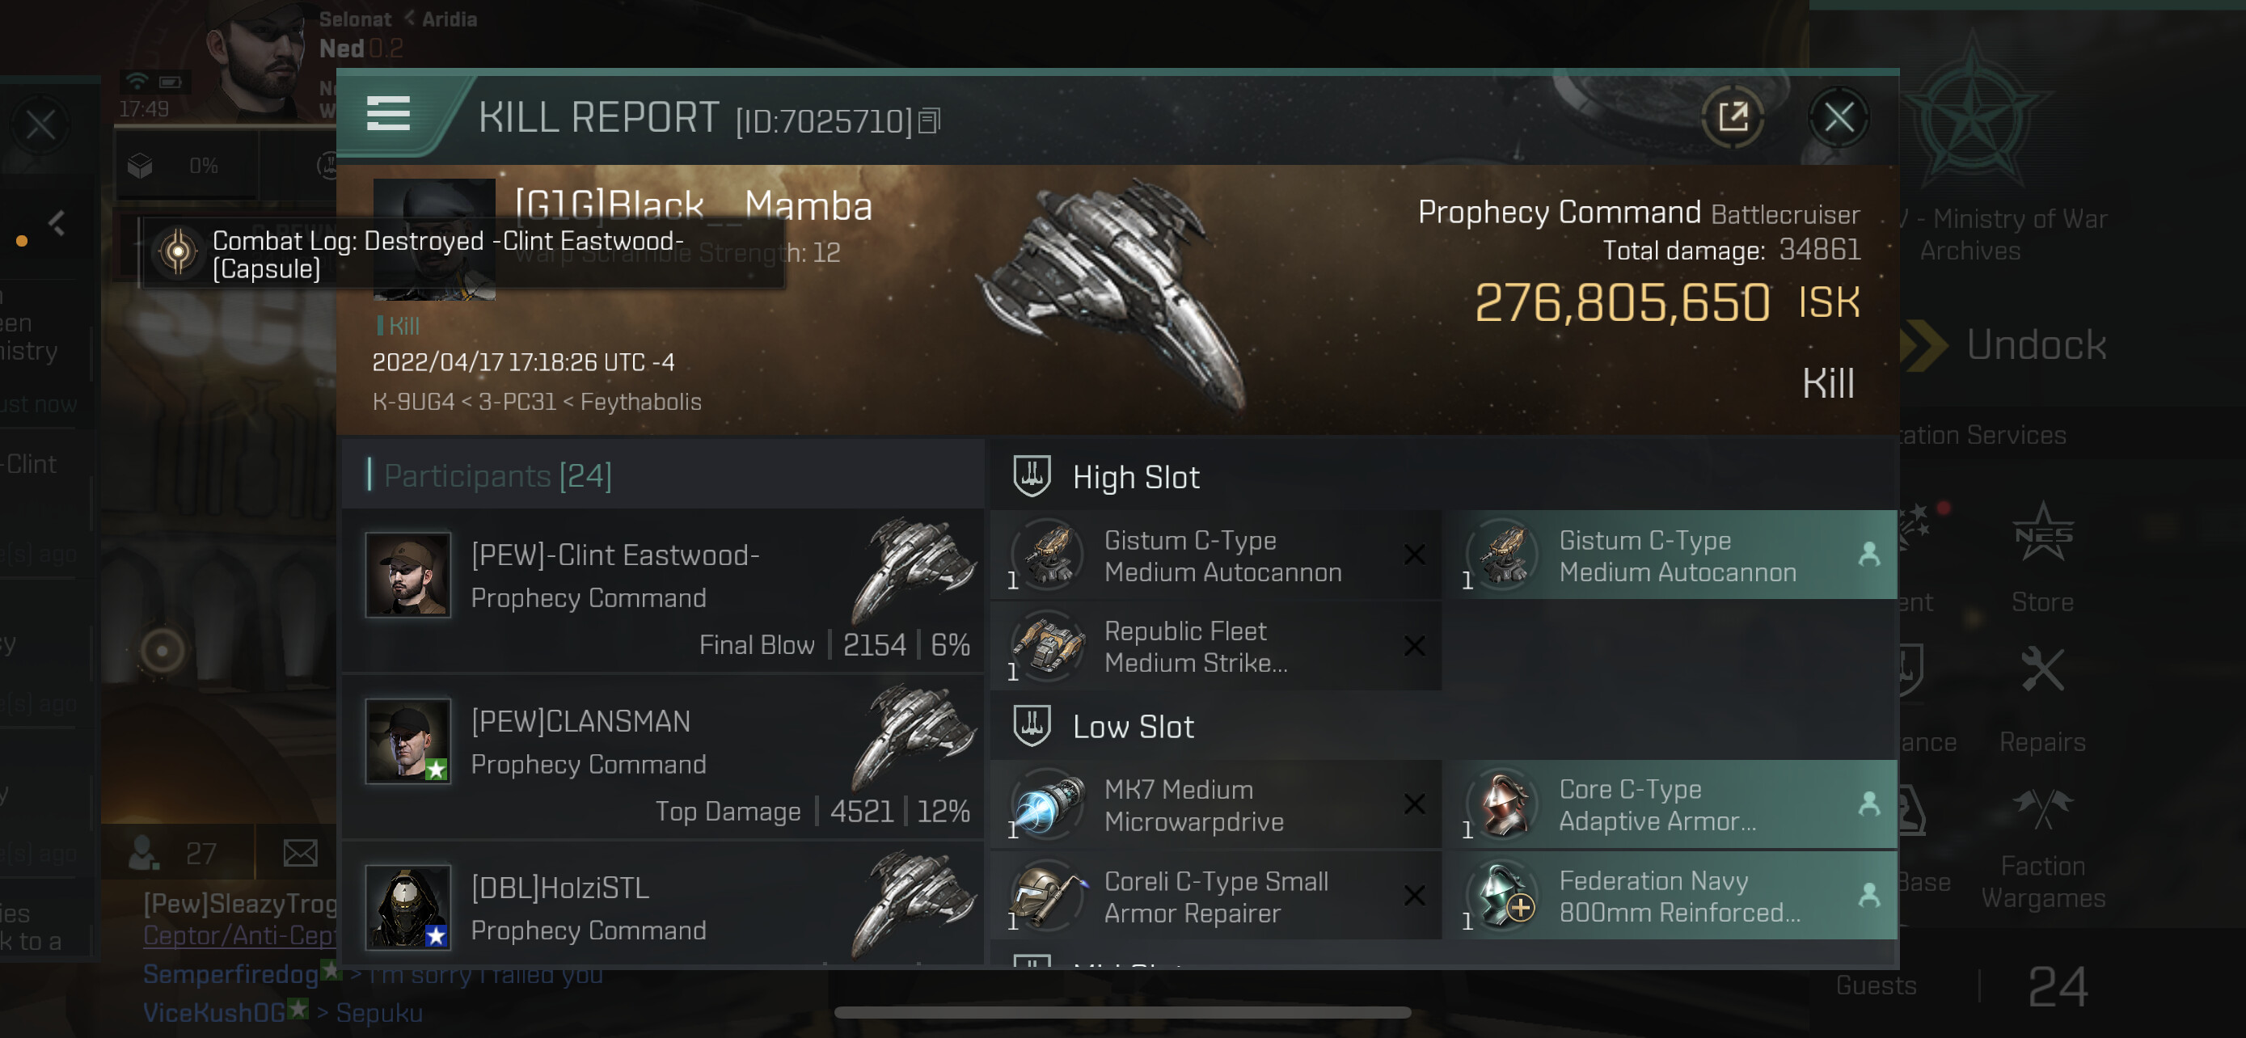The height and width of the screenshot is (1038, 2246).
Task: Select participant [PEW]-Clint Eastwood- row
Action: point(663,592)
